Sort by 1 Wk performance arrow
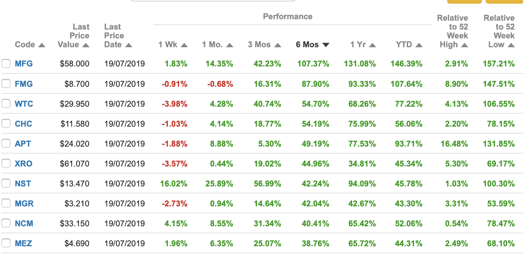Screen dimensions: 523x254 184,45
